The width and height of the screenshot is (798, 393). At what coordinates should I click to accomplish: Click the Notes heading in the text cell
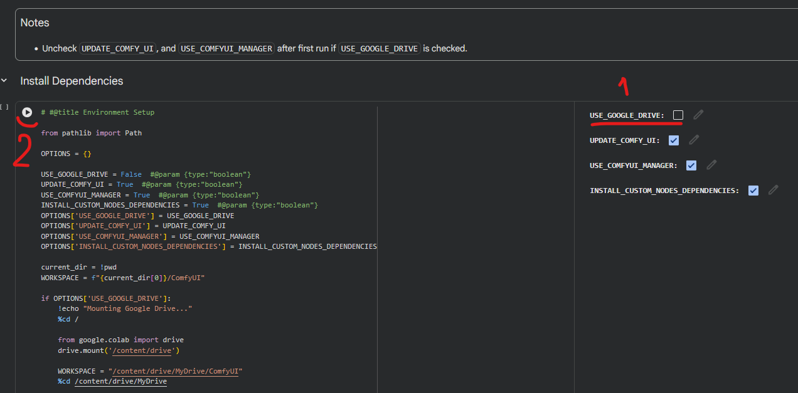pyautogui.click(x=35, y=23)
